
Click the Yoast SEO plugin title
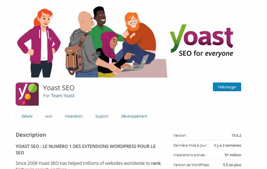pos(59,88)
